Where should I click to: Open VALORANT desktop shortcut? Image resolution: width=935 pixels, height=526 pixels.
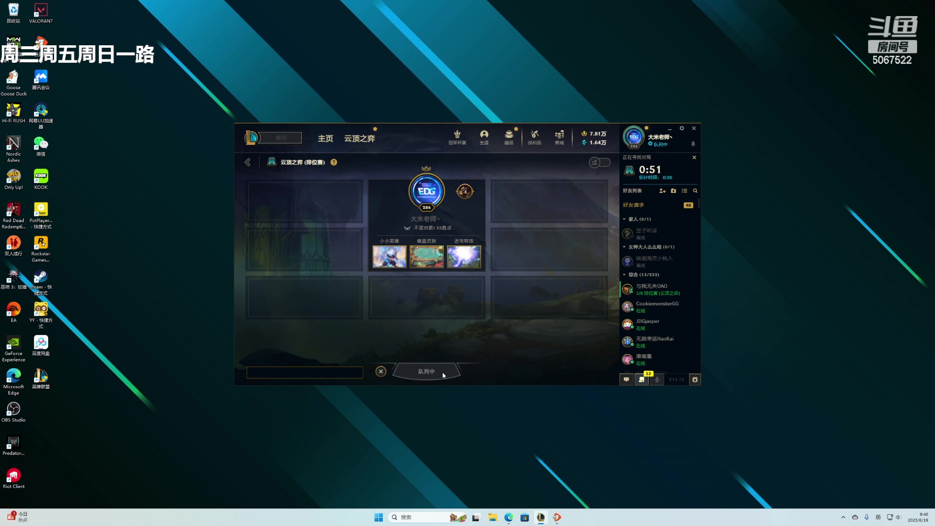tap(41, 13)
